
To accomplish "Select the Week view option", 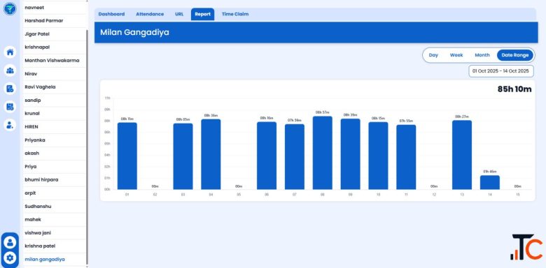I will click(x=456, y=55).
